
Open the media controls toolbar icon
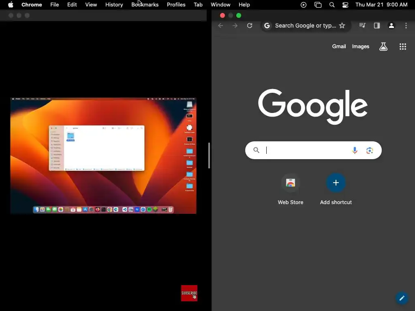362,26
